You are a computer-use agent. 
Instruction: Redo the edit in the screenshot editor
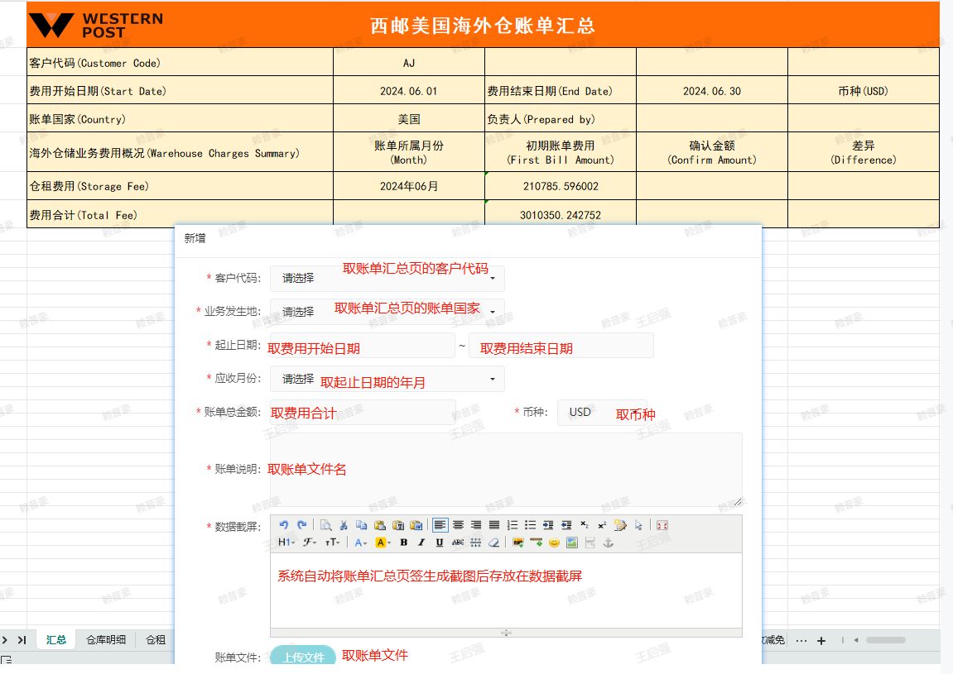302,525
